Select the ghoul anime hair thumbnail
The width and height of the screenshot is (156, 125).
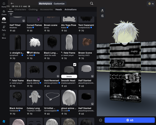tap(69, 98)
